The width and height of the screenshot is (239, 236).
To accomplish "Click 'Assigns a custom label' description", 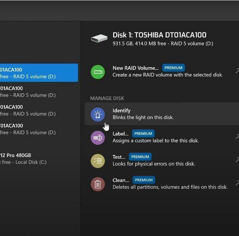I will [x=156, y=141].
